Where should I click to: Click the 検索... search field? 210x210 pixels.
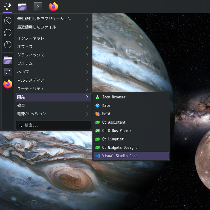point(53,125)
